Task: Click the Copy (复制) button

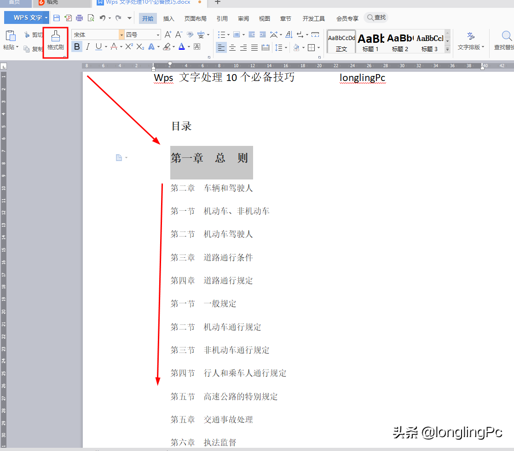Action: pos(33,49)
